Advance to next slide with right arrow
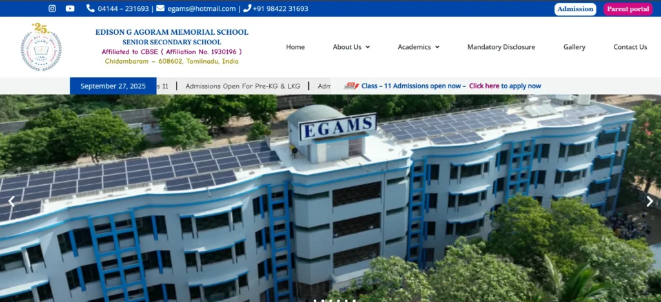 click(649, 202)
